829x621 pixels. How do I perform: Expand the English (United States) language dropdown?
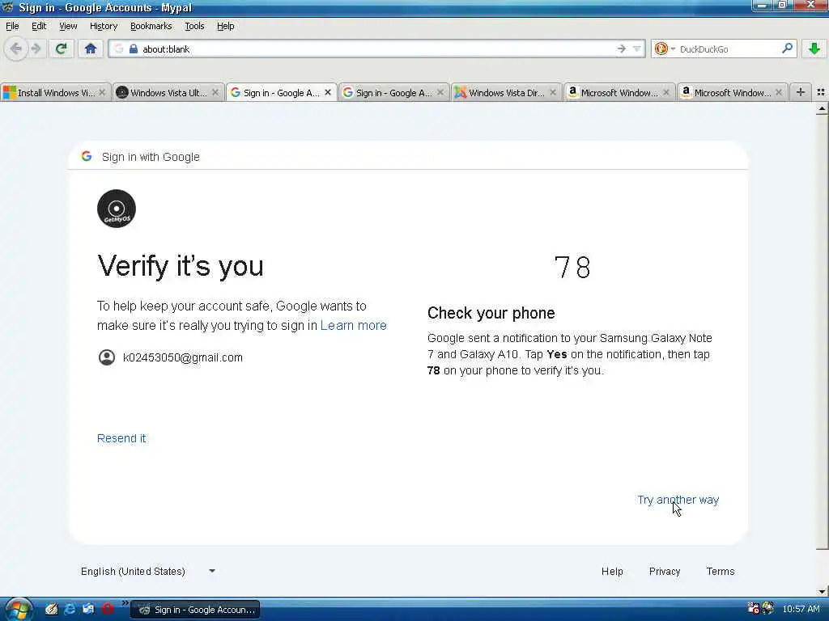tap(148, 572)
